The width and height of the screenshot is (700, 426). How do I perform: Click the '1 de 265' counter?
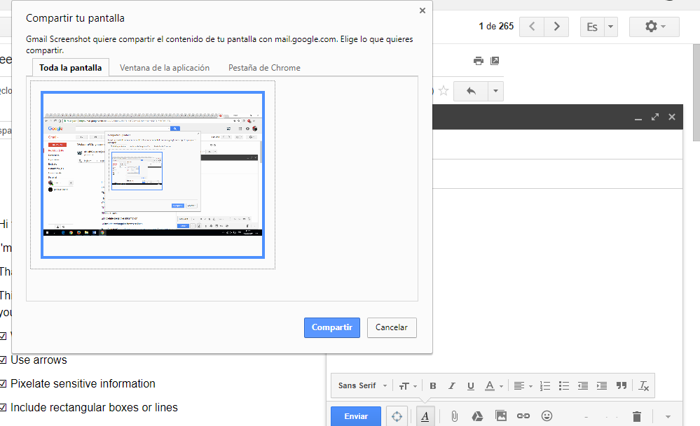496,27
